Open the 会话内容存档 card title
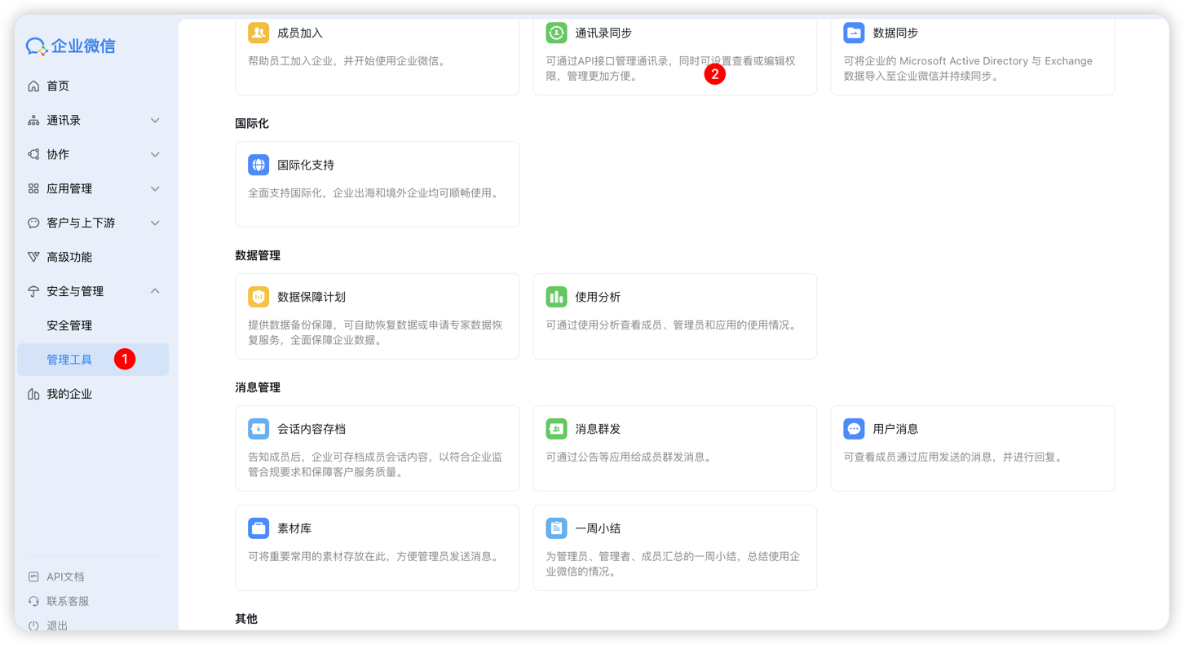This screenshot has height=645, width=1184. (x=311, y=429)
